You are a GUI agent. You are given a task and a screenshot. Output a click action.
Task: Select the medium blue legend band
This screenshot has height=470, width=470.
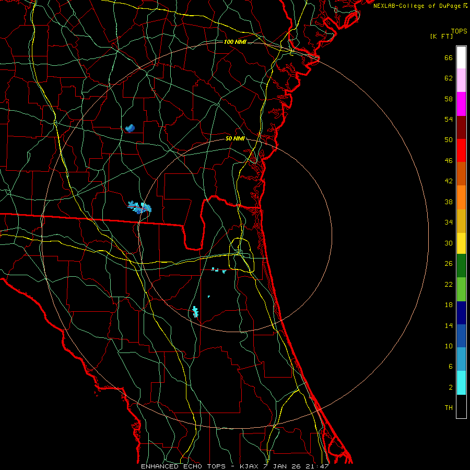click(461, 336)
